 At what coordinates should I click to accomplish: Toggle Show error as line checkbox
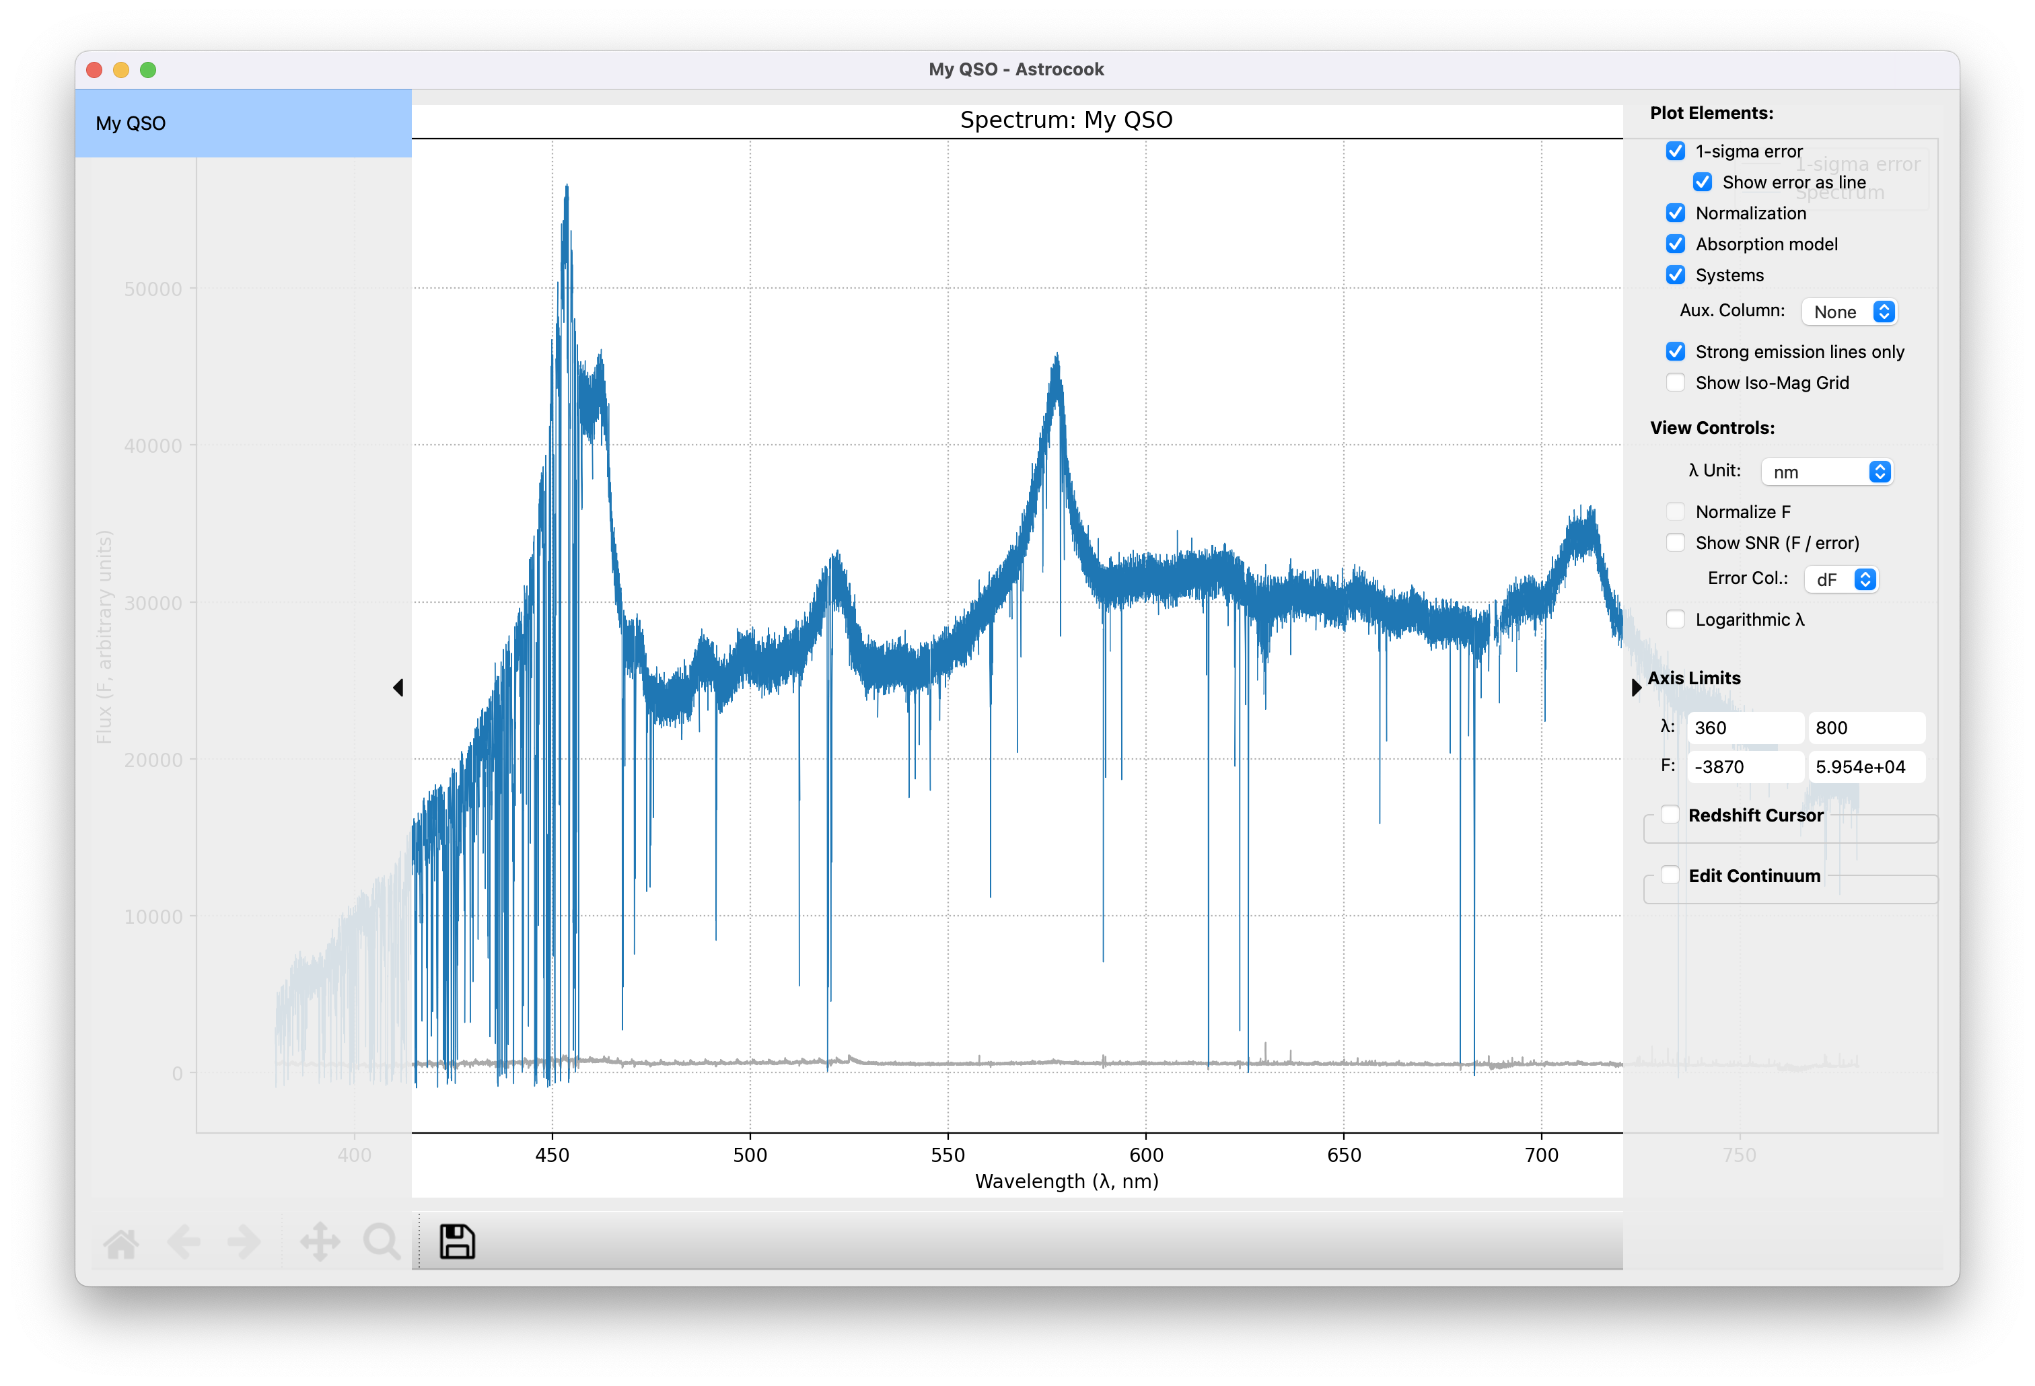pos(1703,181)
